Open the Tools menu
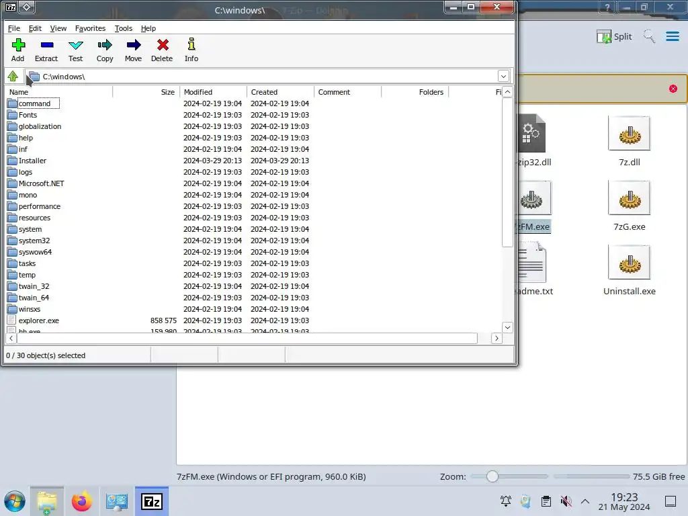Image resolution: width=688 pixels, height=516 pixels. coord(124,28)
